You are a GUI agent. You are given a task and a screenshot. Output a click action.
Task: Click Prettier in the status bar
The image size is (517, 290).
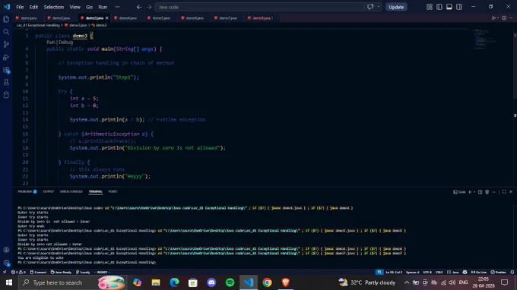[498, 273]
